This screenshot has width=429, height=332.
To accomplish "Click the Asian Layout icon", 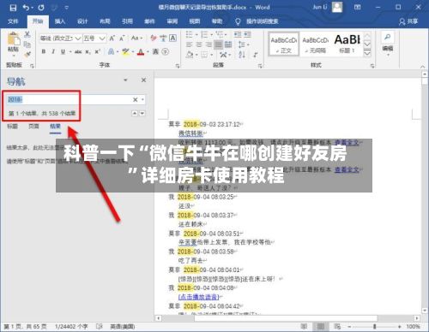I will click(x=223, y=54).
